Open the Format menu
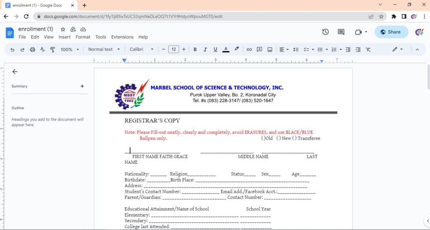This screenshot has height=230, width=430. 83,37
